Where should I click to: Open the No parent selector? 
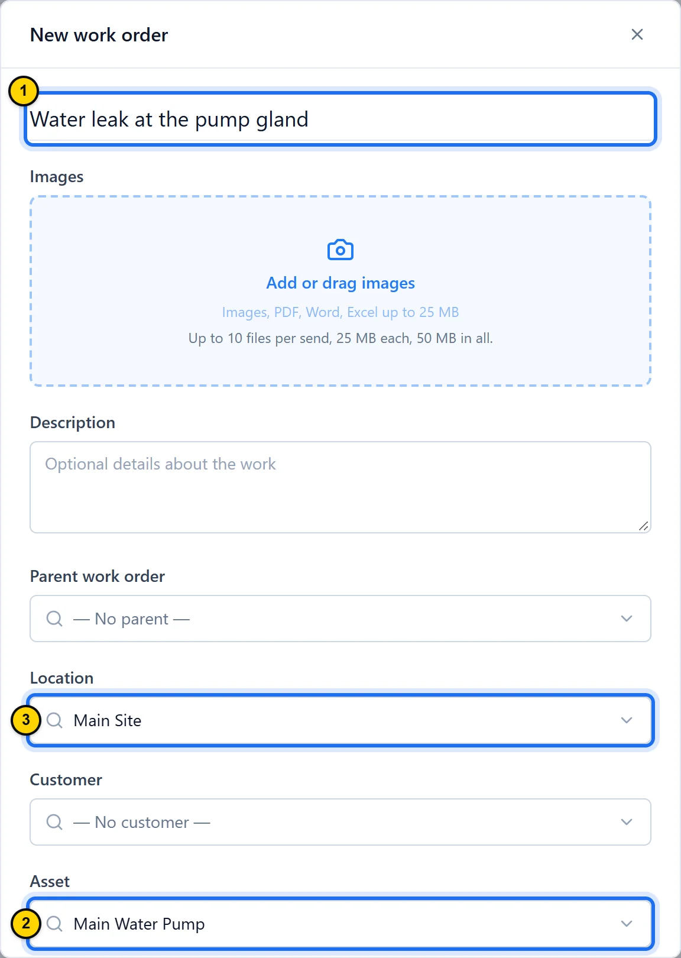(x=340, y=619)
